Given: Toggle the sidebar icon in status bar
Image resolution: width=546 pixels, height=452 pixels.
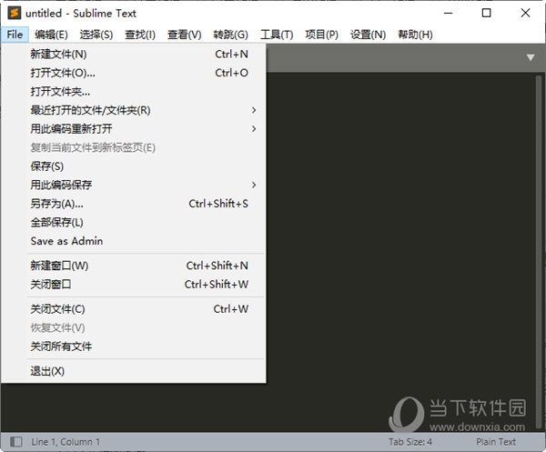Looking at the screenshot, I should (16, 442).
